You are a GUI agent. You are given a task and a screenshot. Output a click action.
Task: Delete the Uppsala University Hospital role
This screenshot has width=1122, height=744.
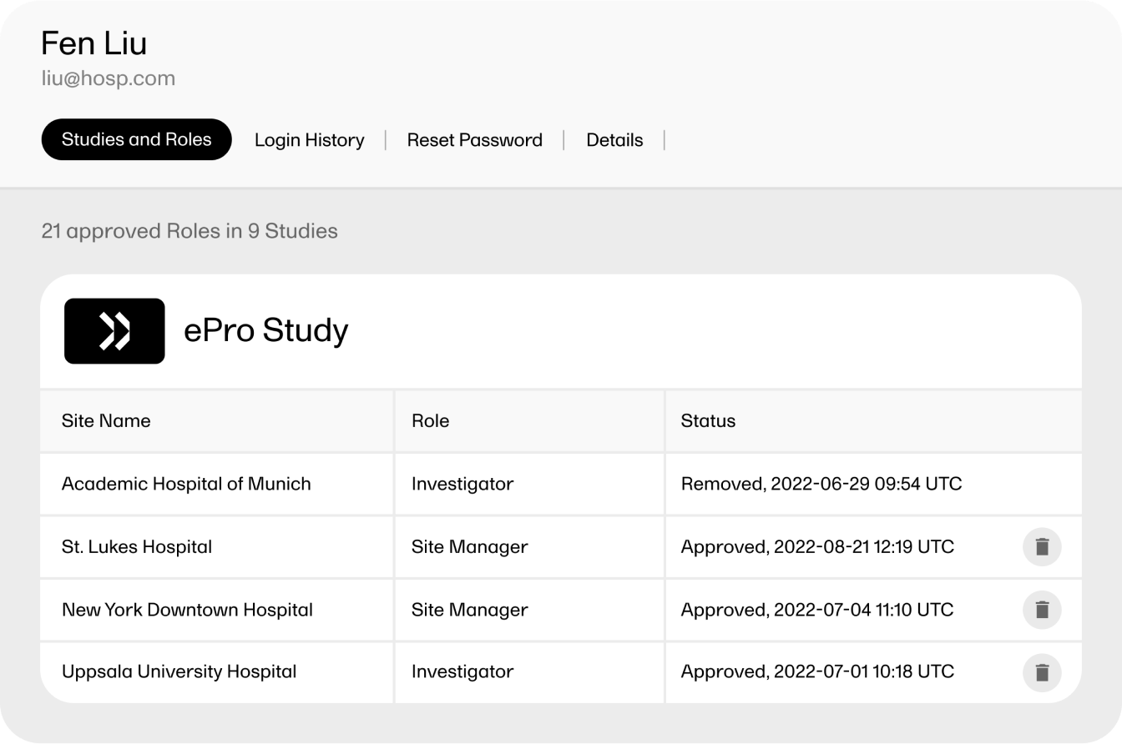tap(1042, 672)
